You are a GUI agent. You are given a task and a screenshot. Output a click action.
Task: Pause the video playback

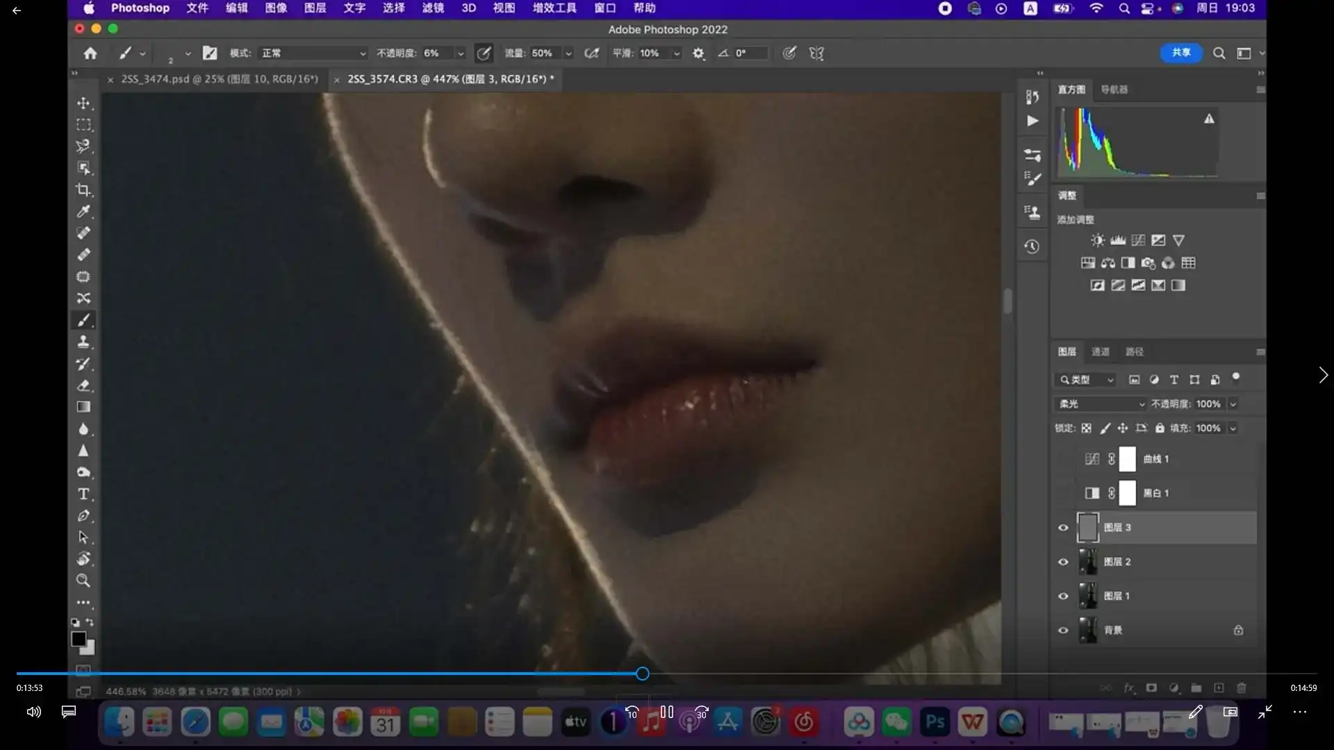point(667,712)
